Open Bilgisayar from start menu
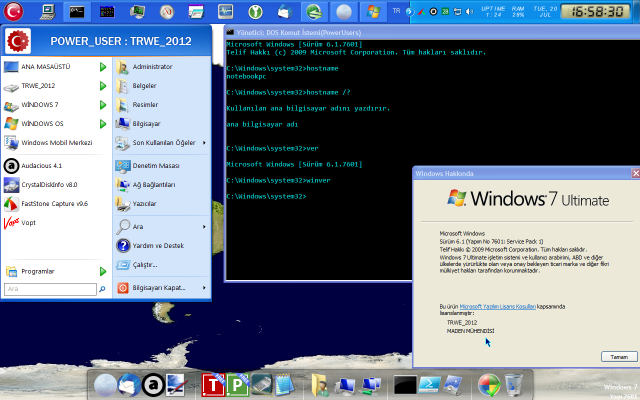The image size is (640, 400). (161, 124)
